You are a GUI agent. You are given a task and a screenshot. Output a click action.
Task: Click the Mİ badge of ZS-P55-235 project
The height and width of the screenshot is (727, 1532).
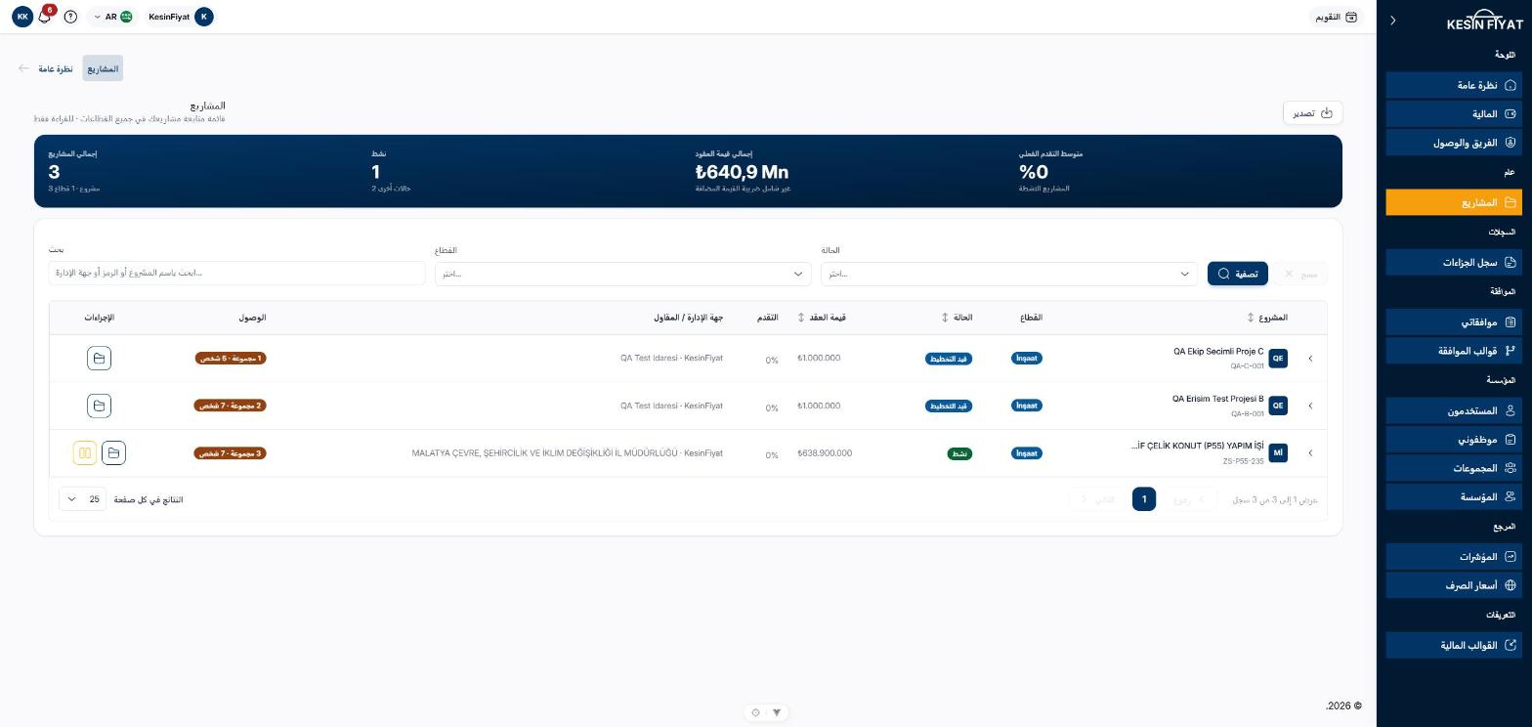(1278, 453)
